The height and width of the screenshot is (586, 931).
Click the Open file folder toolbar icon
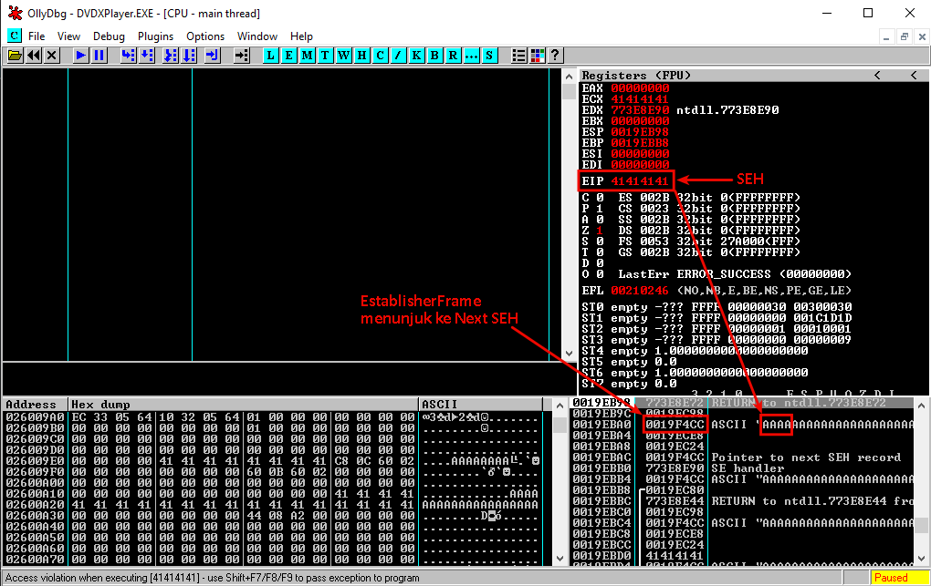click(x=15, y=56)
